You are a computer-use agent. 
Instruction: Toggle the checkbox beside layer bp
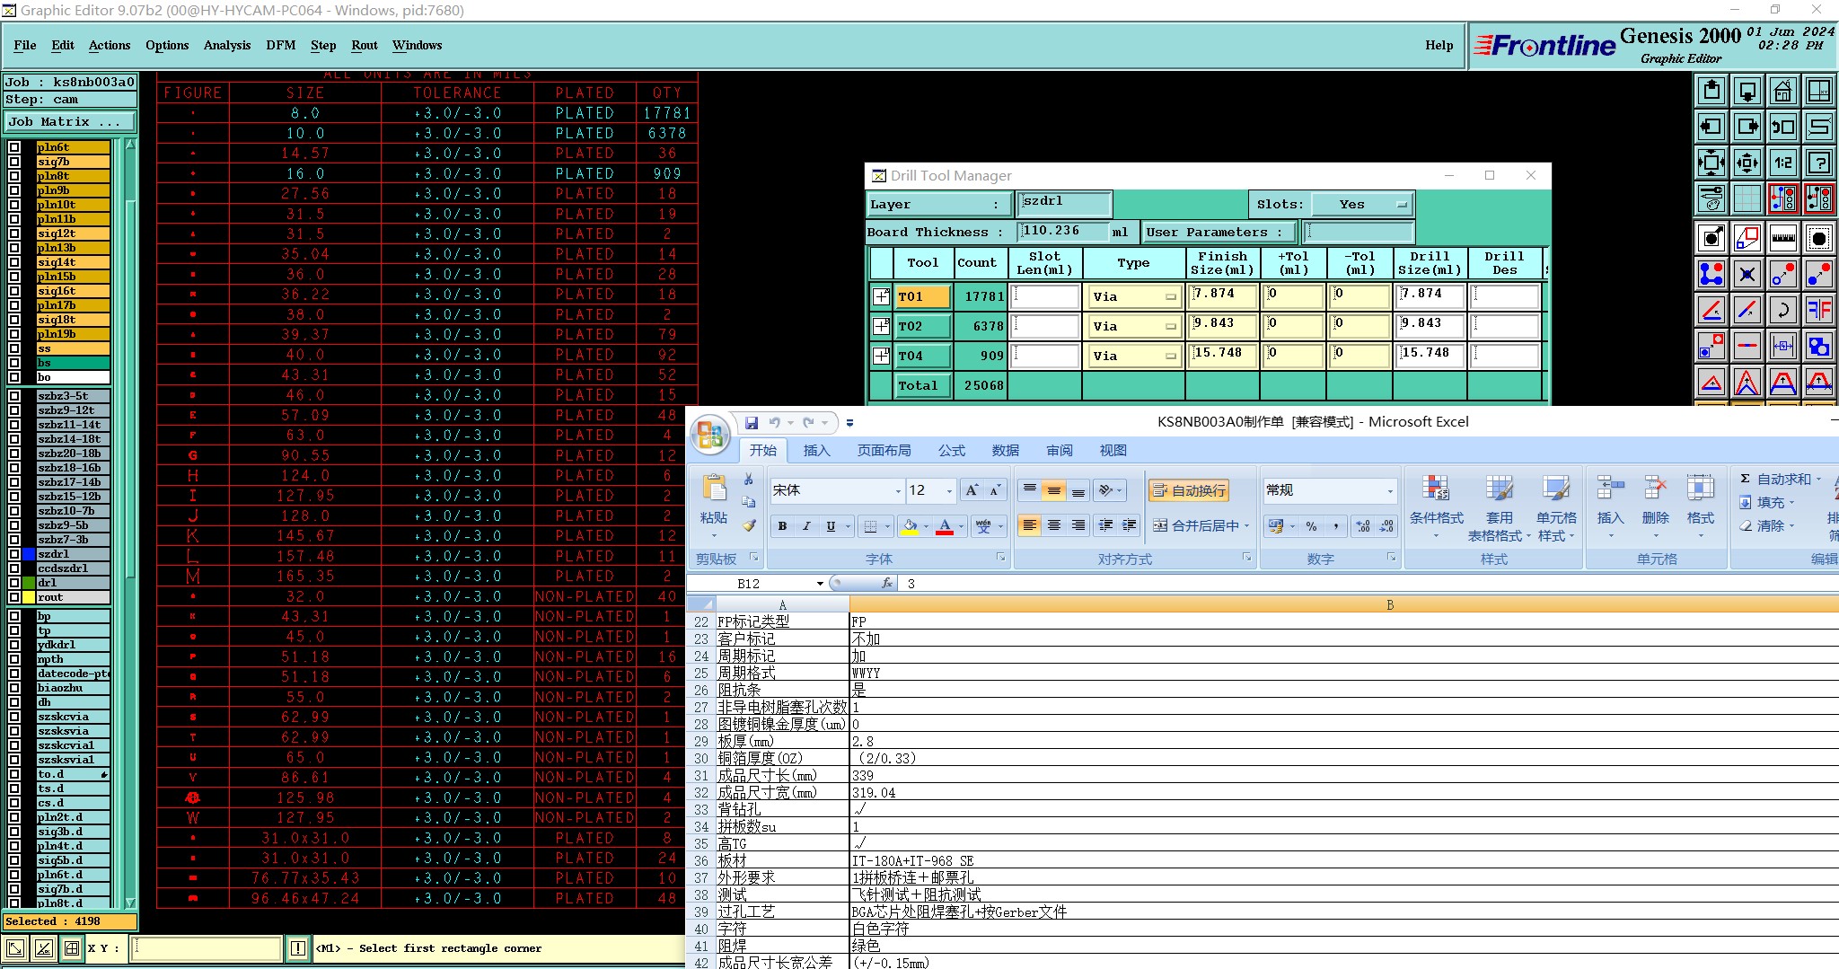pyautogui.click(x=14, y=616)
